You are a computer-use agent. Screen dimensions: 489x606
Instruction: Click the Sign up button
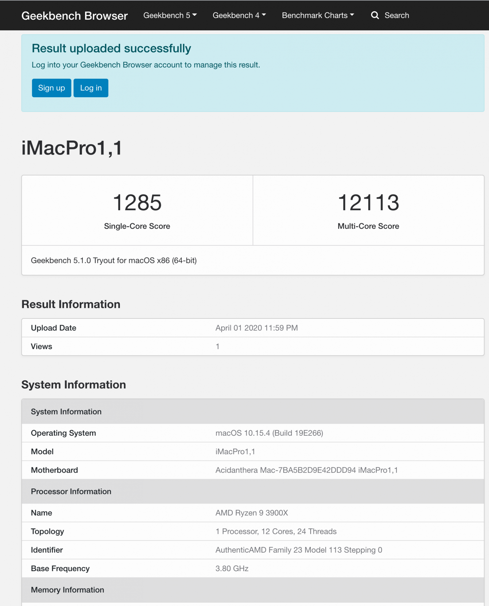(51, 88)
